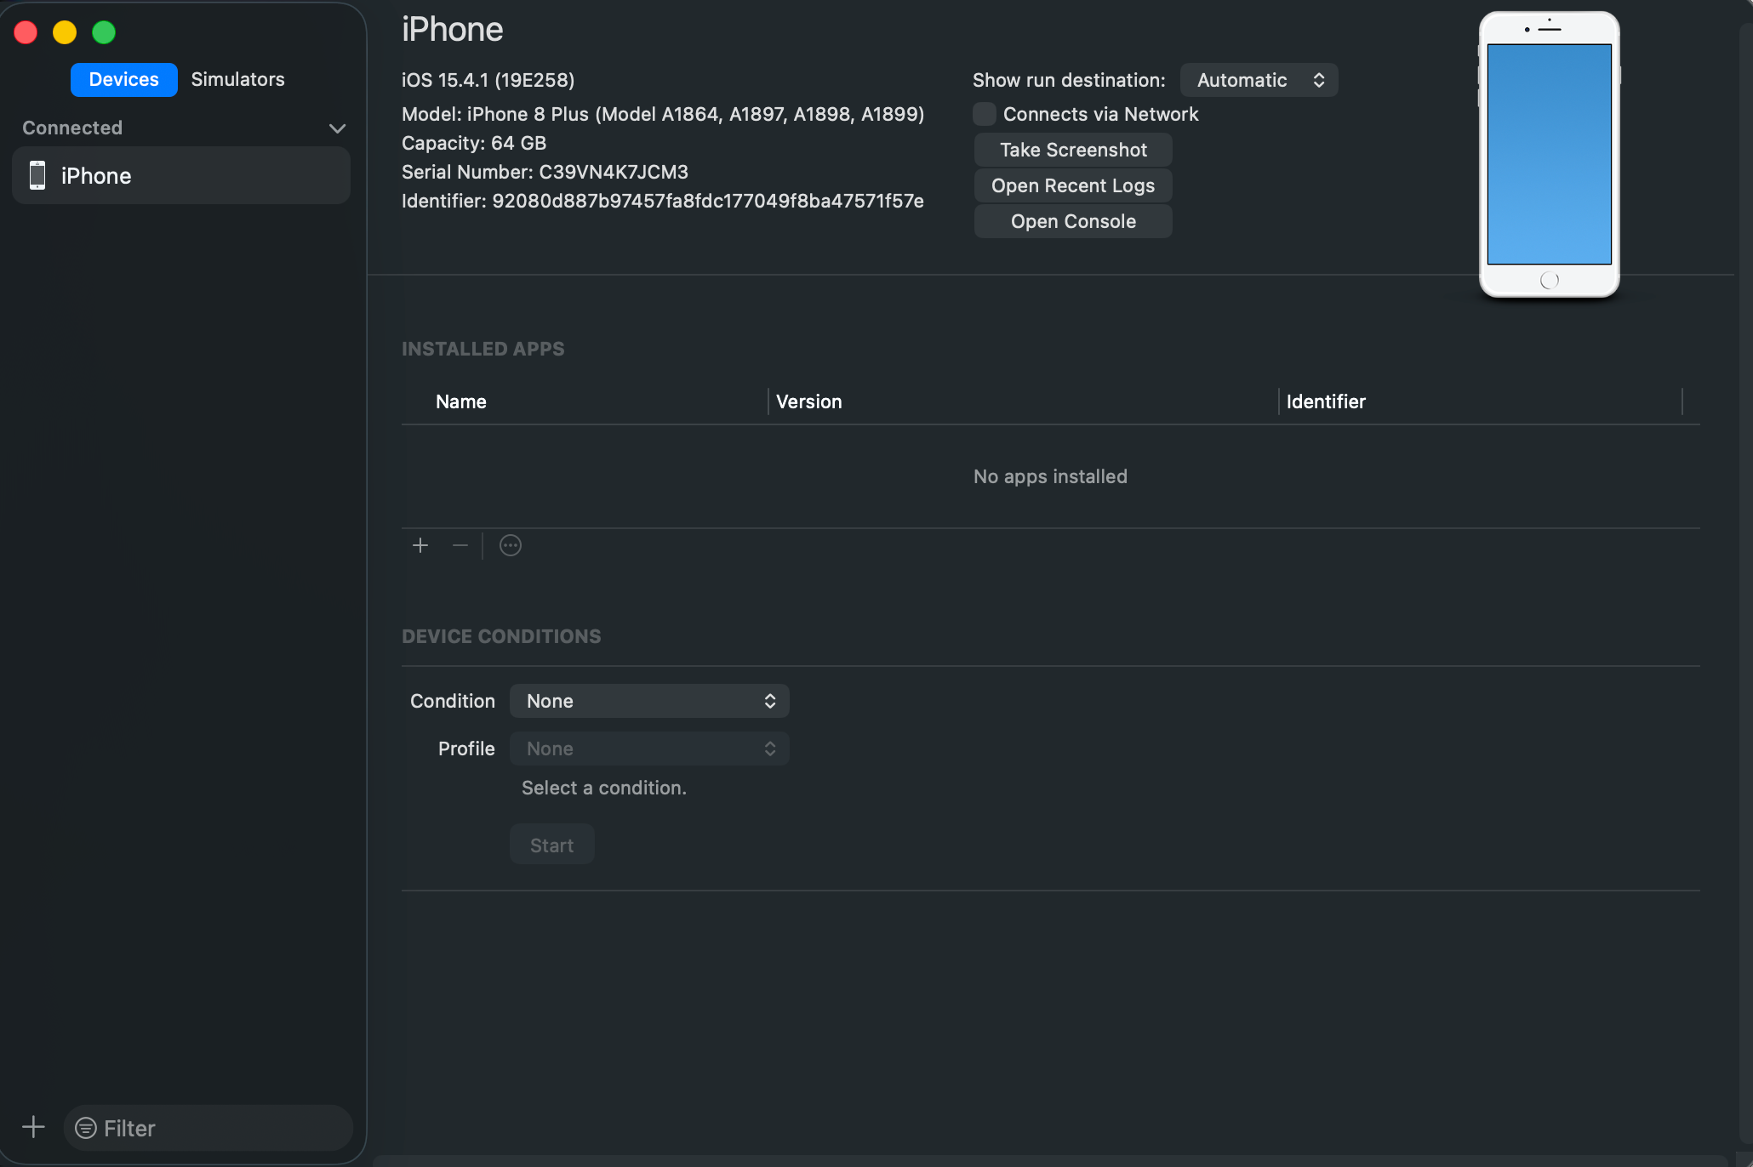Screen dimensions: 1753x1167
Task: Click the Open Recent Logs button
Action: click(1073, 185)
